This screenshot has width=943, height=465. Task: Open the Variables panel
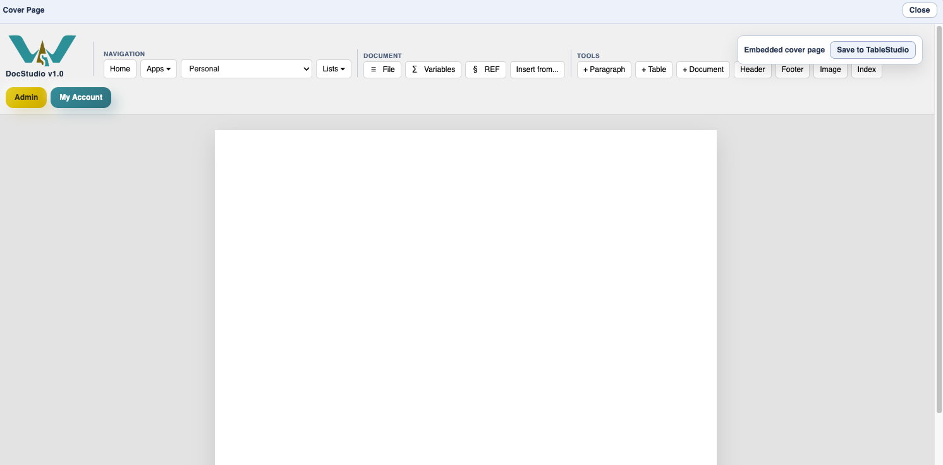point(433,69)
